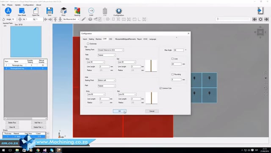Open the Nesting tool icon

click(x=77, y=11)
